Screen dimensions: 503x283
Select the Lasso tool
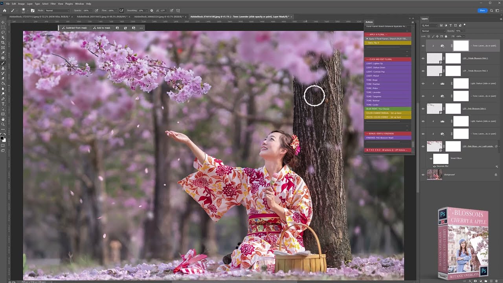click(x=3, y=32)
